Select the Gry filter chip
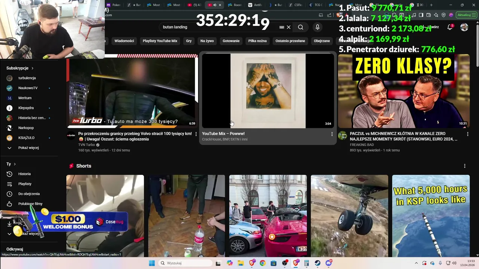 pyautogui.click(x=189, y=41)
